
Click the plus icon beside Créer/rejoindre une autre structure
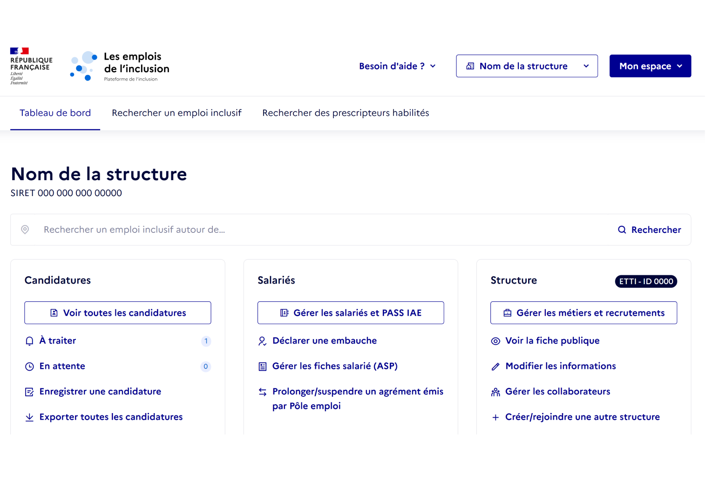pyautogui.click(x=496, y=417)
